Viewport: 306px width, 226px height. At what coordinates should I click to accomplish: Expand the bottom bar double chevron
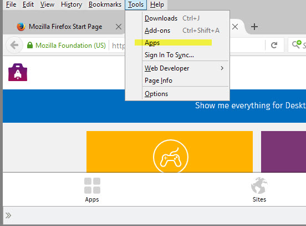tap(8, 215)
